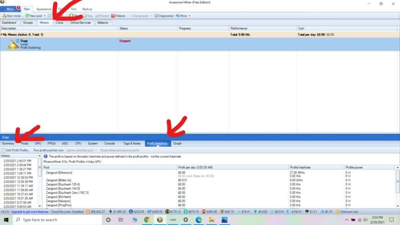Switch to the Find ribbon tab
This screenshot has width=400, height=225.
[x=74, y=9]
